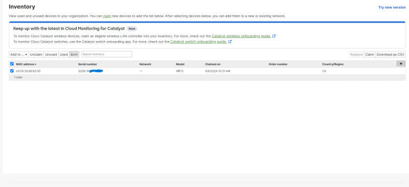Sort by Claimed on column header
Screen dimensions: 409x187
click(x=213, y=64)
